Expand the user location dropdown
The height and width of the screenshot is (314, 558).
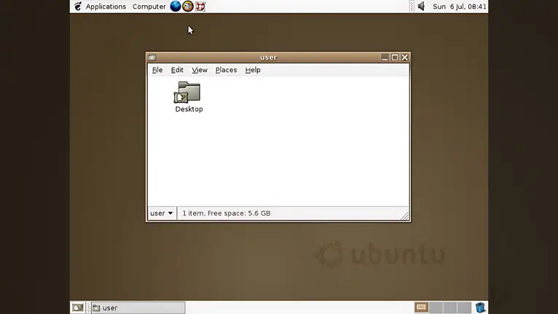(x=162, y=213)
